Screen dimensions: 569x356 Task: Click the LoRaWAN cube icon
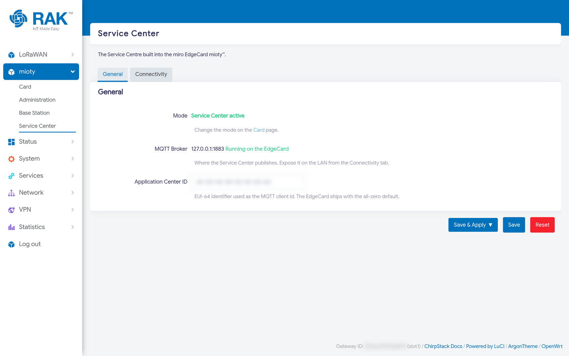(x=12, y=55)
